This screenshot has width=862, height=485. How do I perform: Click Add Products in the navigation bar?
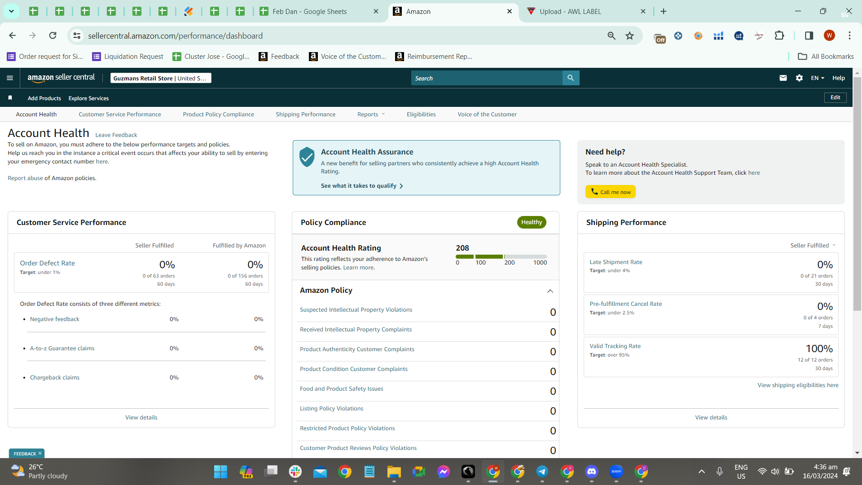point(44,98)
